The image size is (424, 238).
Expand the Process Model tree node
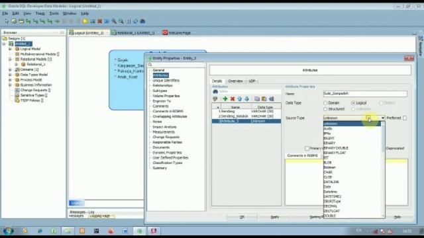point(10,80)
